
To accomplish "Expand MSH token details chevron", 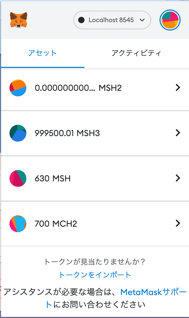I will pos(178,178).
